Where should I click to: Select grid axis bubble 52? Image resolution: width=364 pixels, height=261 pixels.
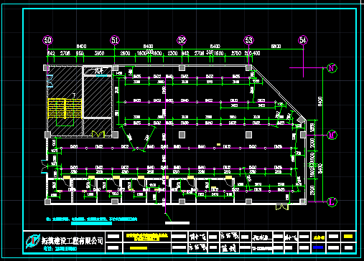pos(182,40)
